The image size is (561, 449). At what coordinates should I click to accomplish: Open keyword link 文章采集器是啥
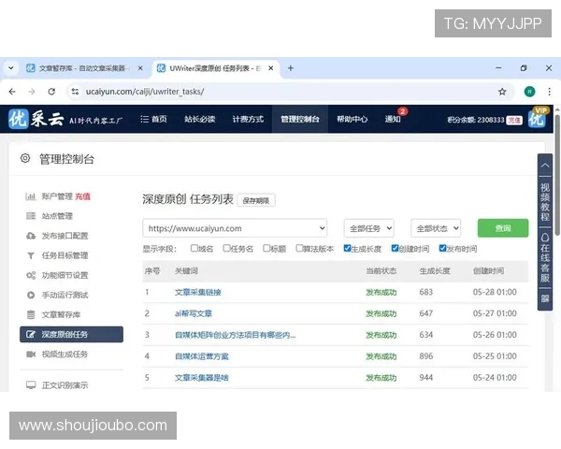(x=201, y=377)
